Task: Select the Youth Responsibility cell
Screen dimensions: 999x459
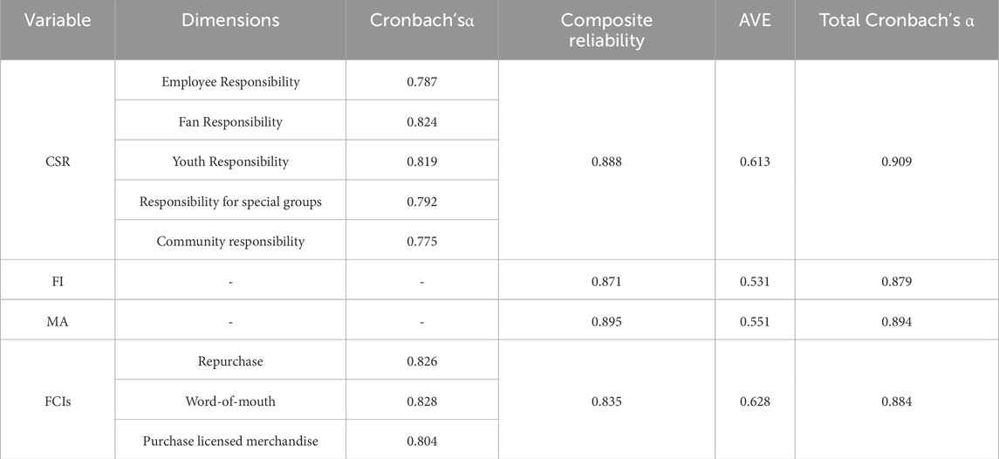Action: (230, 161)
